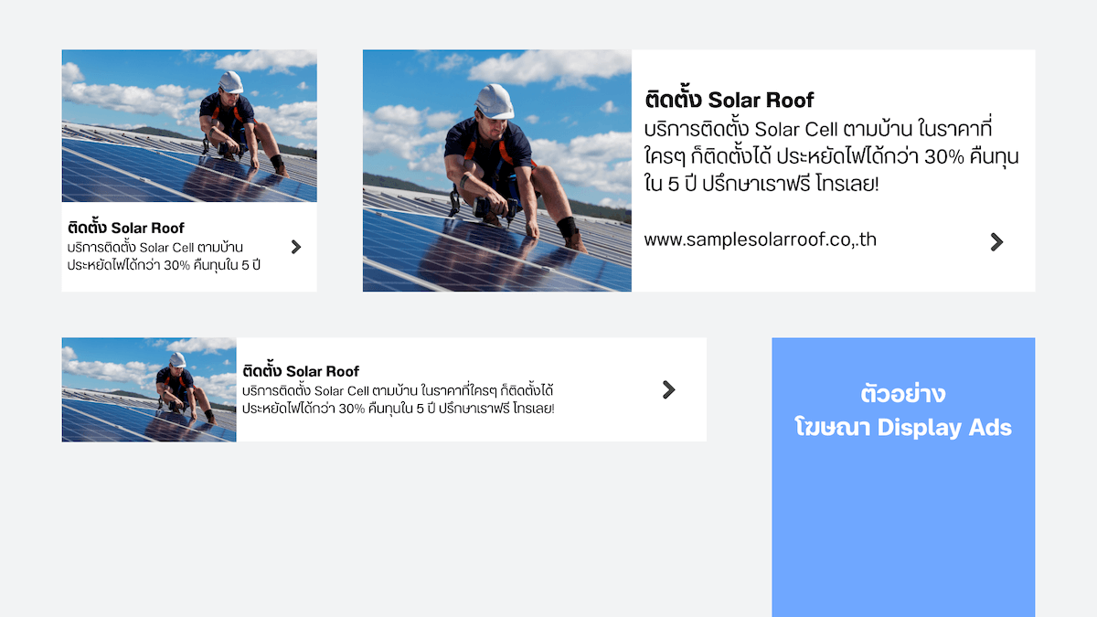Click the banner's line ending "ในราคาที่ใครๆ ก็ติดตั้งได้"
The image size is (1097, 617).
coord(399,390)
